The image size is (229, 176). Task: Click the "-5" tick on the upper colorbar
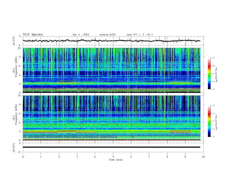click(x=213, y=74)
